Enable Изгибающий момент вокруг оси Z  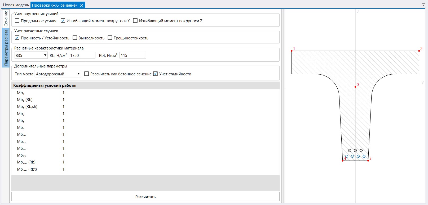pos(135,21)
